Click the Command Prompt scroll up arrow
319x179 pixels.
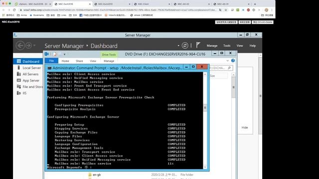205,75
